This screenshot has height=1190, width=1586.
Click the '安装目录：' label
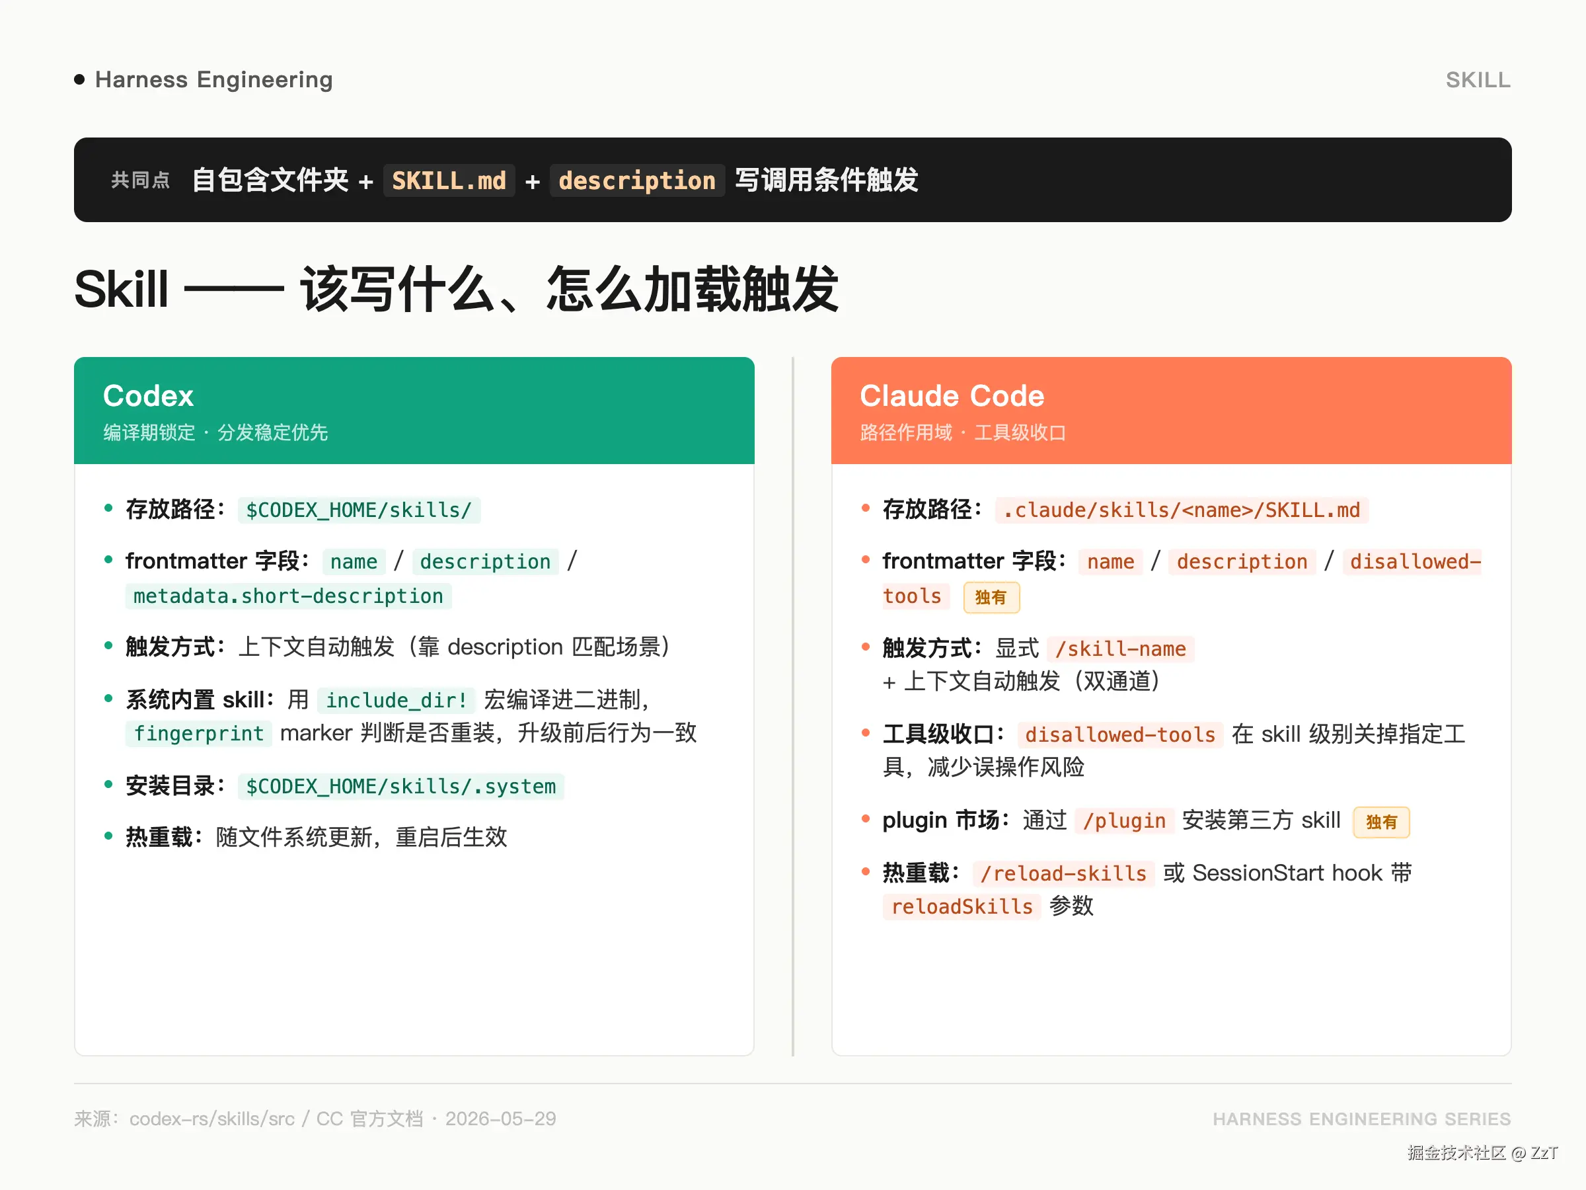(177, 785)
